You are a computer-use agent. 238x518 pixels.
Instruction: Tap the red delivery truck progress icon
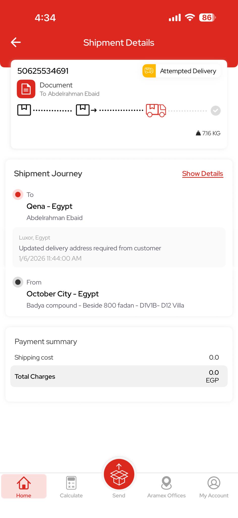(x=156, y=110)
